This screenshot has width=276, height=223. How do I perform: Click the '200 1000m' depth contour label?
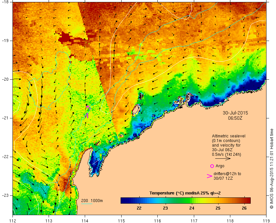point(92,201)
